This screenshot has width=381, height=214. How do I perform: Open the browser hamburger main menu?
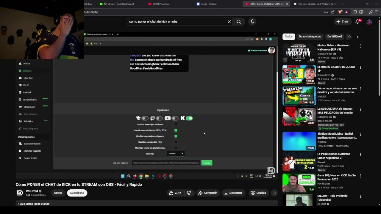[x=377, y=12]
